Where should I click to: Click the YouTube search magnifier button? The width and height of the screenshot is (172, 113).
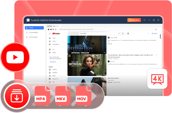coord(123,34)
